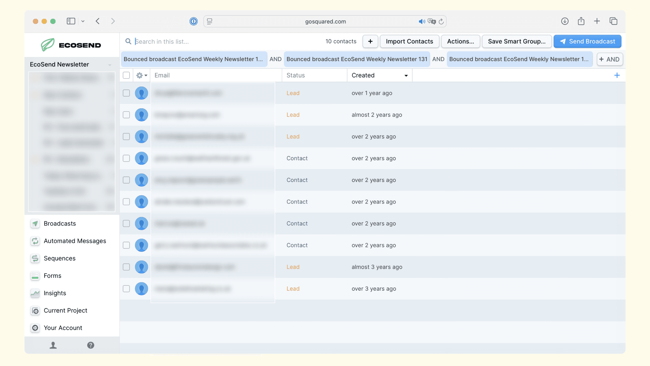
Task: Check the box for over 3 years ago row
Action: click(x=126, y=288)
